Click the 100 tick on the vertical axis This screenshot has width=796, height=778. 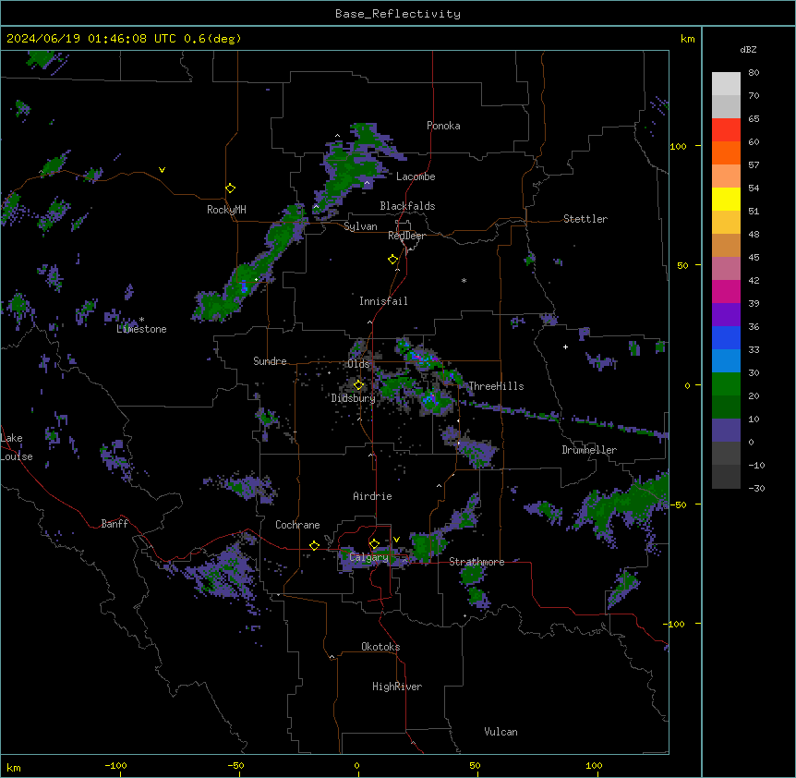coord(678,146)
